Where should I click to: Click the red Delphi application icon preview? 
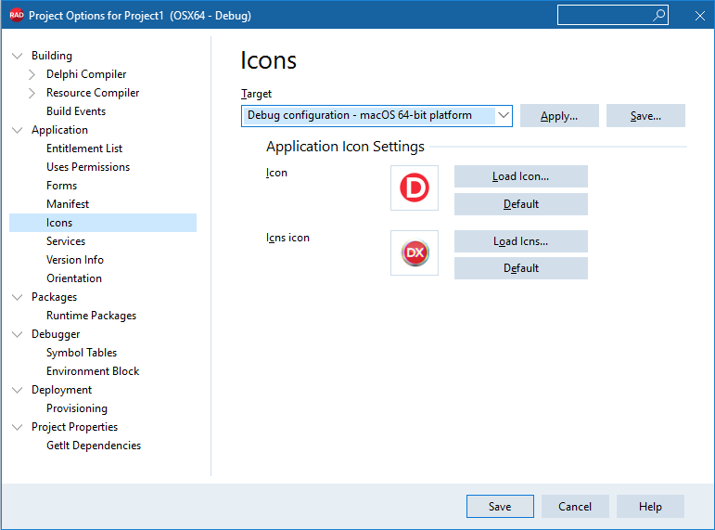coord(414,187)
